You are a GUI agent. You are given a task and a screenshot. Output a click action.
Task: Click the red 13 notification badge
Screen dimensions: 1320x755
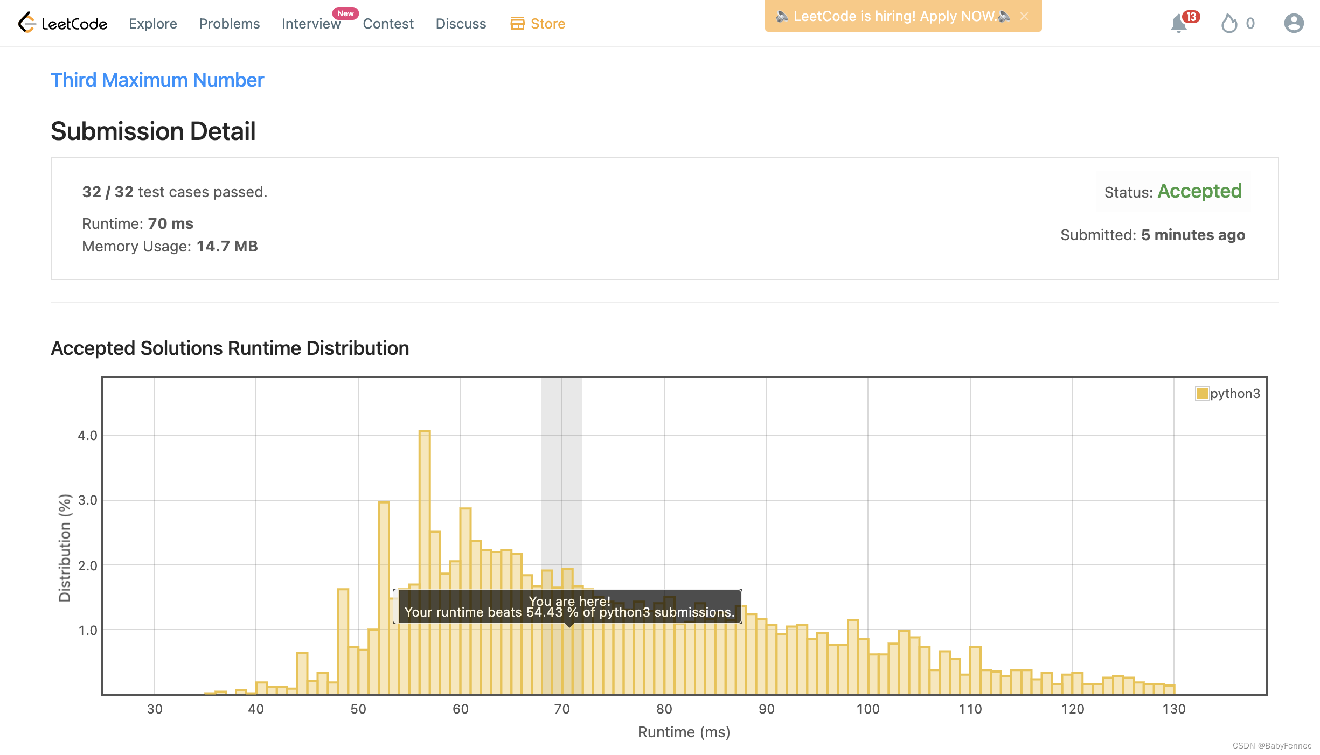pyautogui.click(x=1191, y=17)
